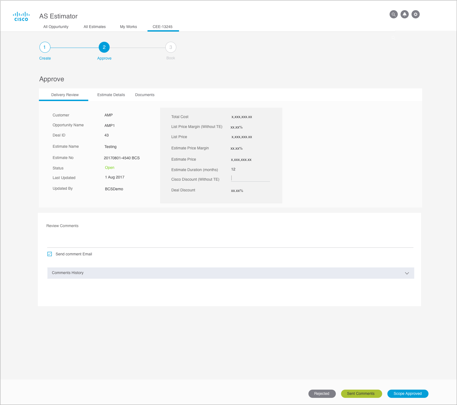457x405 pixels.
Task: Click the Create step label
Action: 45,58
